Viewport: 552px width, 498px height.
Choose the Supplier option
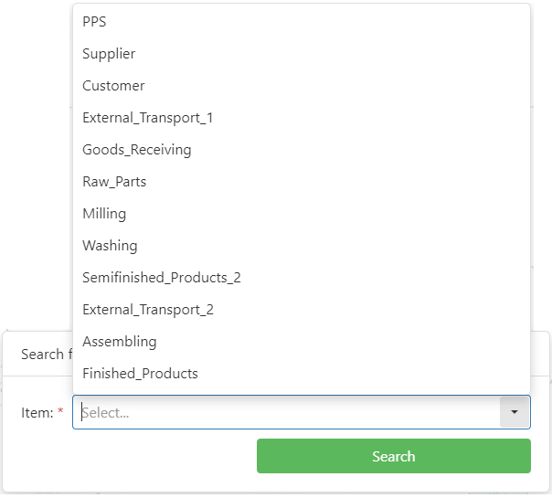point(109,54)
